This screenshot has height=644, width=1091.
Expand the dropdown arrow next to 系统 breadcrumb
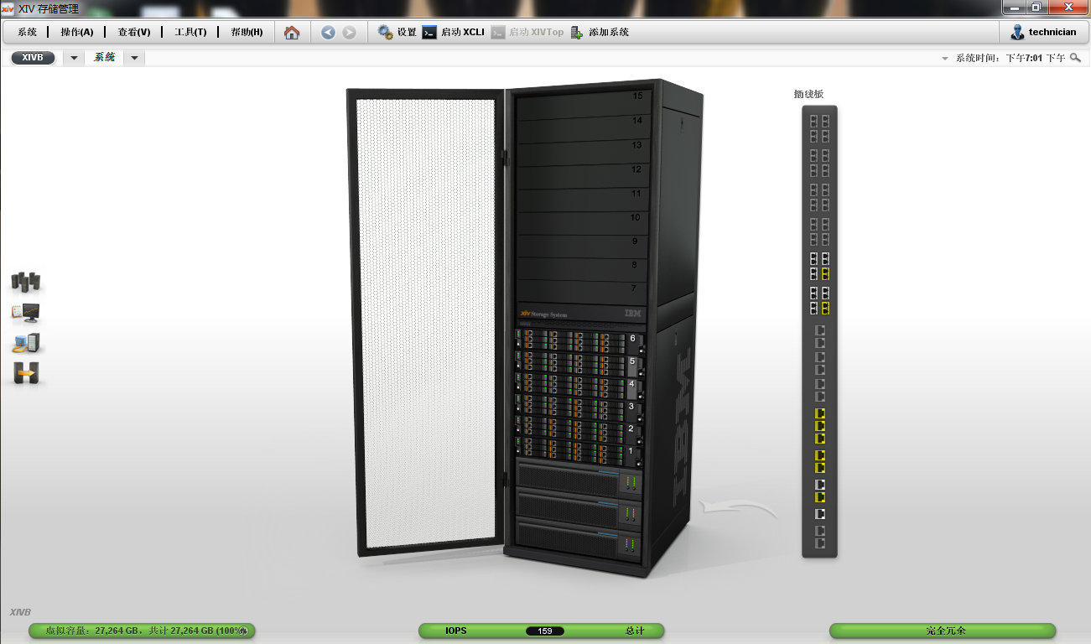[134, 58]
